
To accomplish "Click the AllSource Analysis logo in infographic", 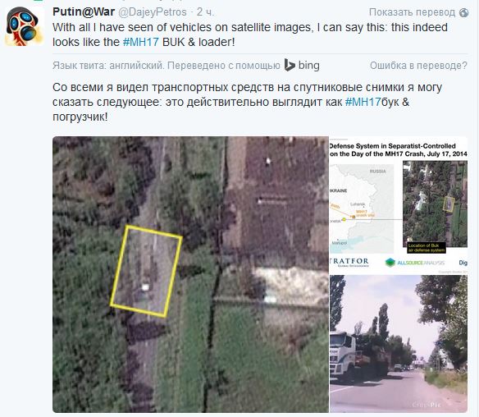I will pyautogui.click(x=415, y=263).
